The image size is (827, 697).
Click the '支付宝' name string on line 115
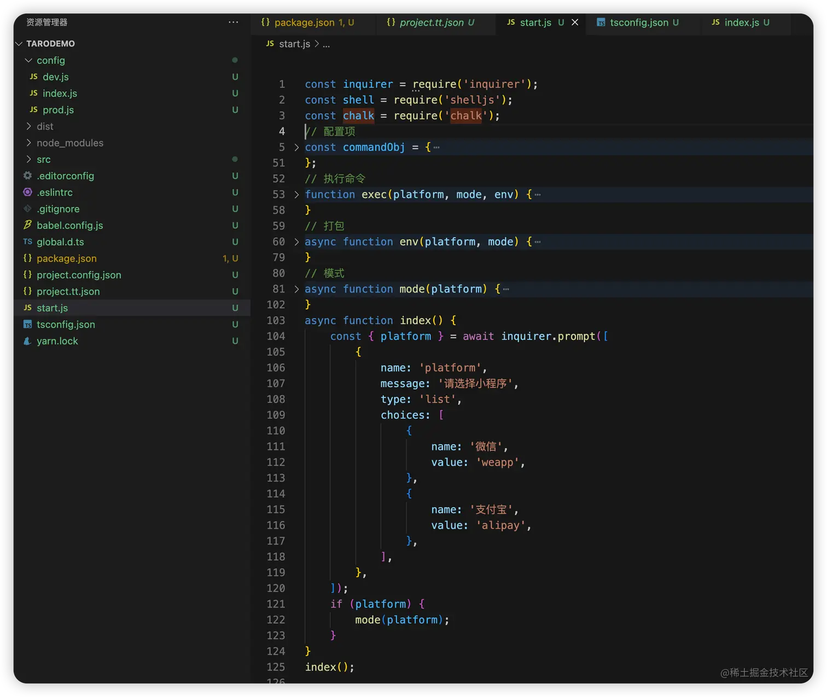point(491,509)
